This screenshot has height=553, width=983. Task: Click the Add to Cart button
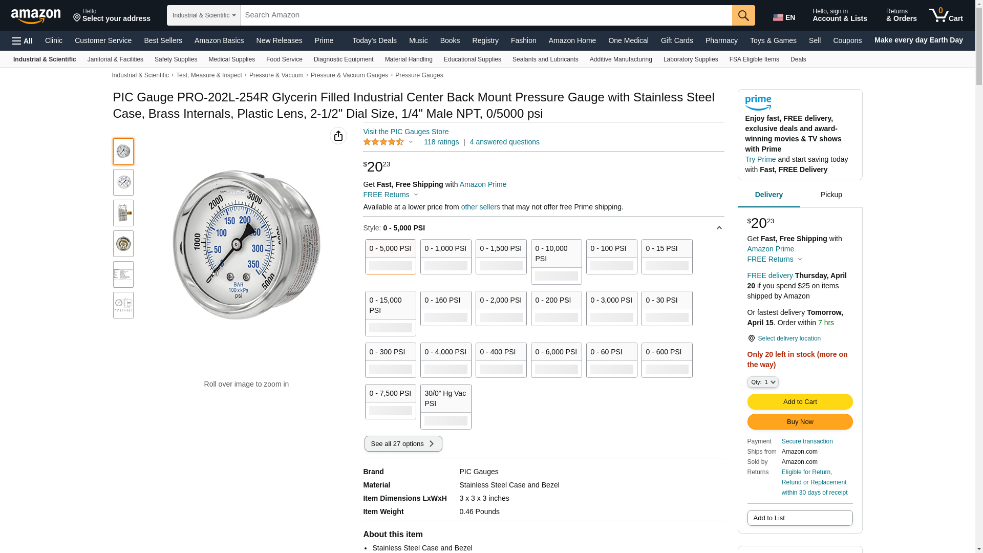pyautogui.click(x=800, y=401)
